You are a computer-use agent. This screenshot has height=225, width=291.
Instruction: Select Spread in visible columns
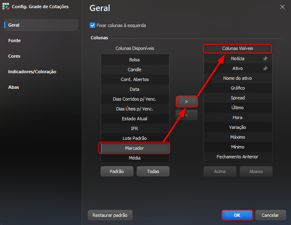(238, 98)
